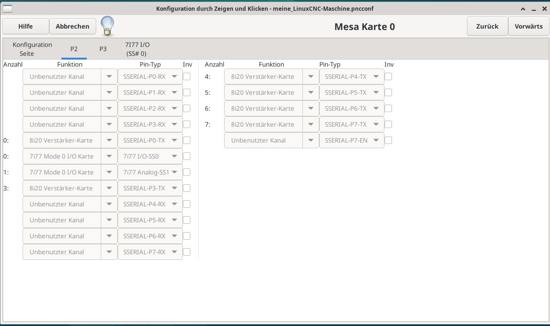The height and width of the screenshot is (326, 550).
Task: Open the SSERIAL-P0-TX pin type dropdown
Action: tap(150, 140)
